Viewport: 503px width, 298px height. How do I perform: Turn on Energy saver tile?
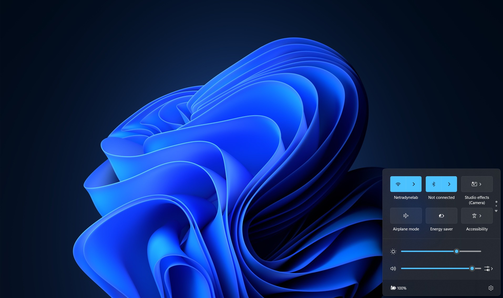(x=441, y=216)
